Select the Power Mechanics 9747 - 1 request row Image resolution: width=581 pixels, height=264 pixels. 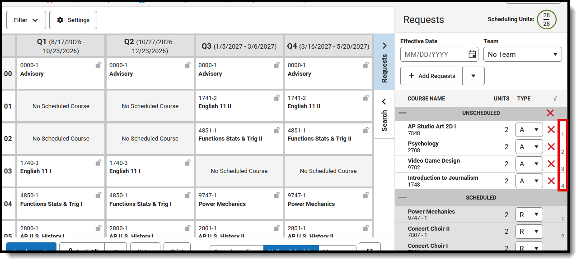481,215
